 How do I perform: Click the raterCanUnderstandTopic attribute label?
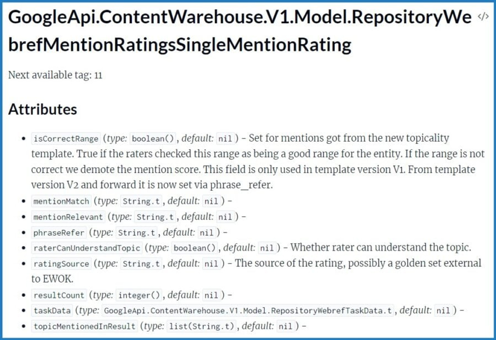tap(87, 248)
